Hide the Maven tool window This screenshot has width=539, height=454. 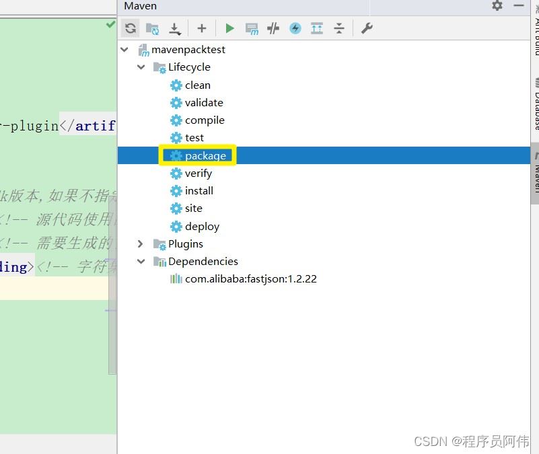coord(518,5)
